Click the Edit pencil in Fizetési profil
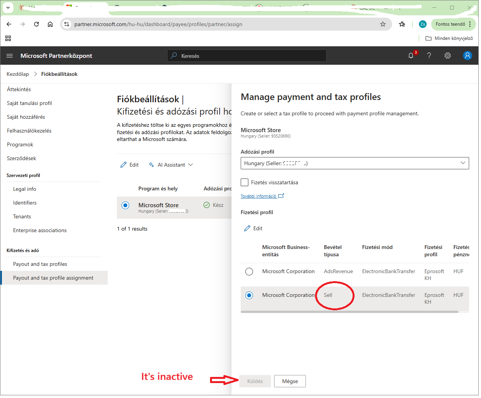The image size is (481, 398). (247, 228)
